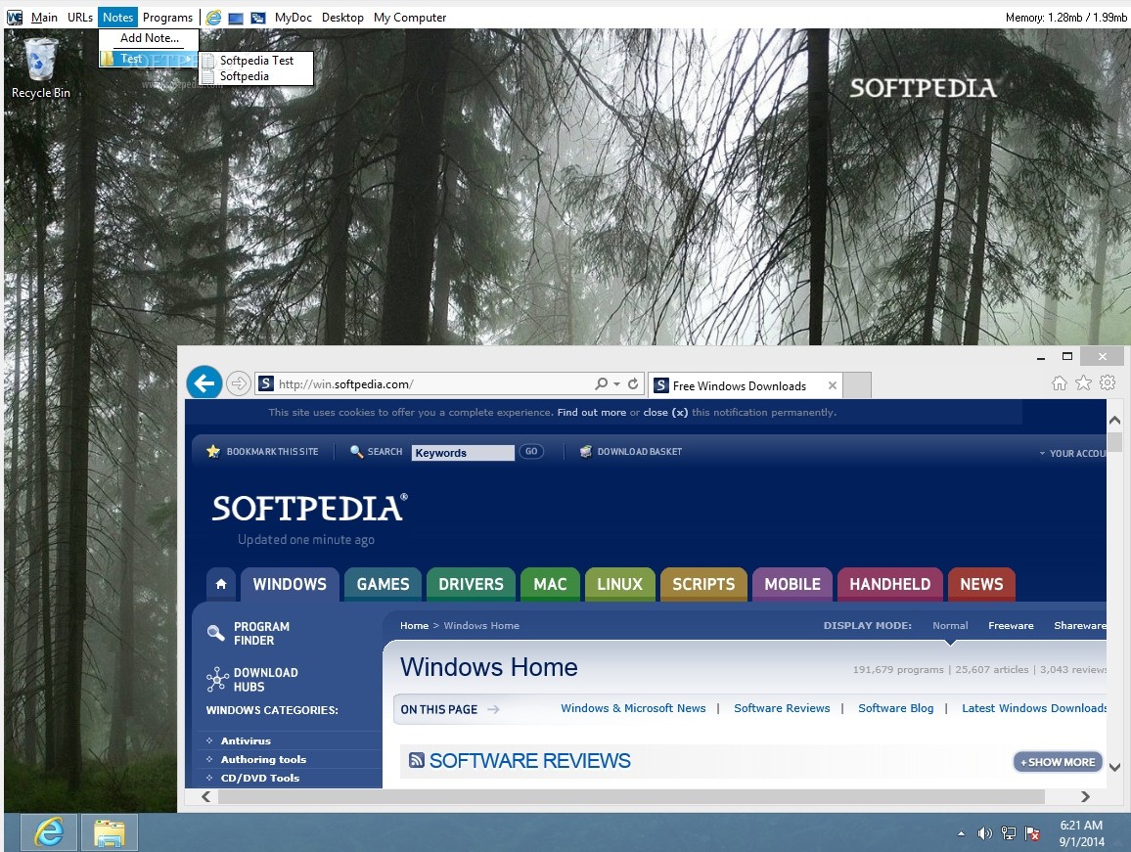Click Bookmark This Site
Image resolution: width=1131 pixels, height=852 pixels.
(x=262, y=452)
